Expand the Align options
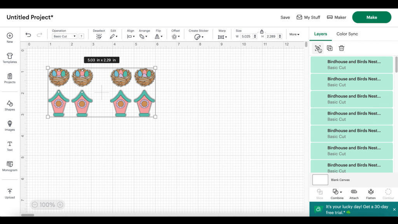 point(131,37)
